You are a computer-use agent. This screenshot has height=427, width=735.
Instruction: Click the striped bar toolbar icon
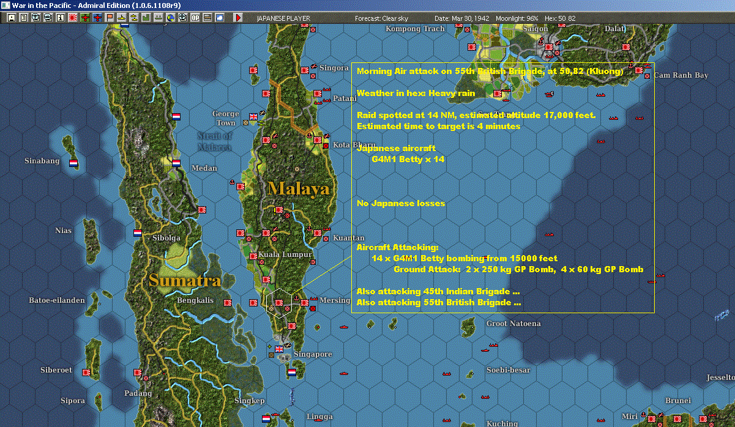coord(207,18)
